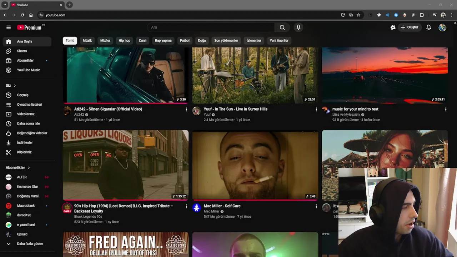
Task: Open Kısmetse Olur channel
Action: (x=27, y=187)
